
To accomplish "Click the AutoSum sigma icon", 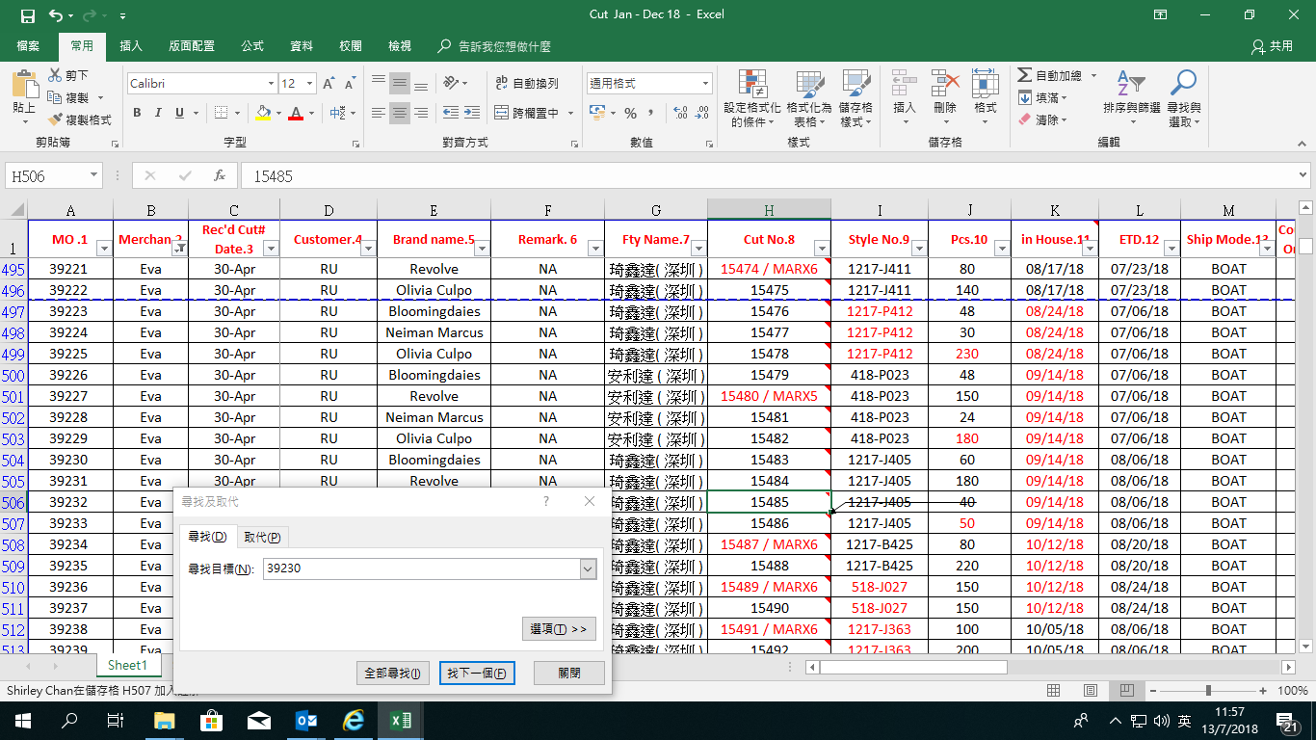I will pos(1024,75).
